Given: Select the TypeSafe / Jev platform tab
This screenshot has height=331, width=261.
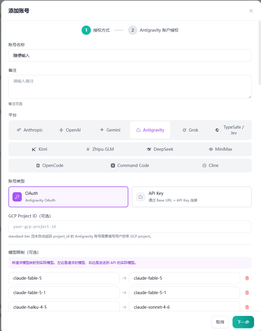Looking at the screenshot, I should (x=231, y=130).
